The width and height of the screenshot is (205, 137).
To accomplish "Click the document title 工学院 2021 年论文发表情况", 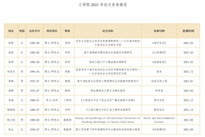I will coord(102,5).
